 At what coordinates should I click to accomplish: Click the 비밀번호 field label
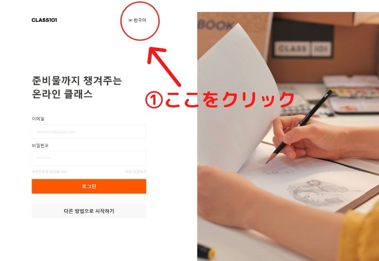point(40,145)
